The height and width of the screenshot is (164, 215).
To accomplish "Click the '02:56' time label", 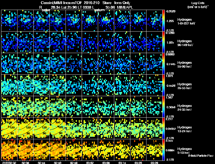I will tap(74, 163).
